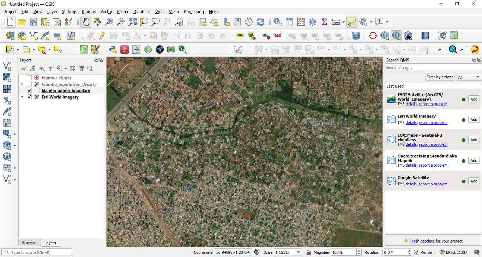
Task: Toggle the Render checkbox
Action: point(417,252)
